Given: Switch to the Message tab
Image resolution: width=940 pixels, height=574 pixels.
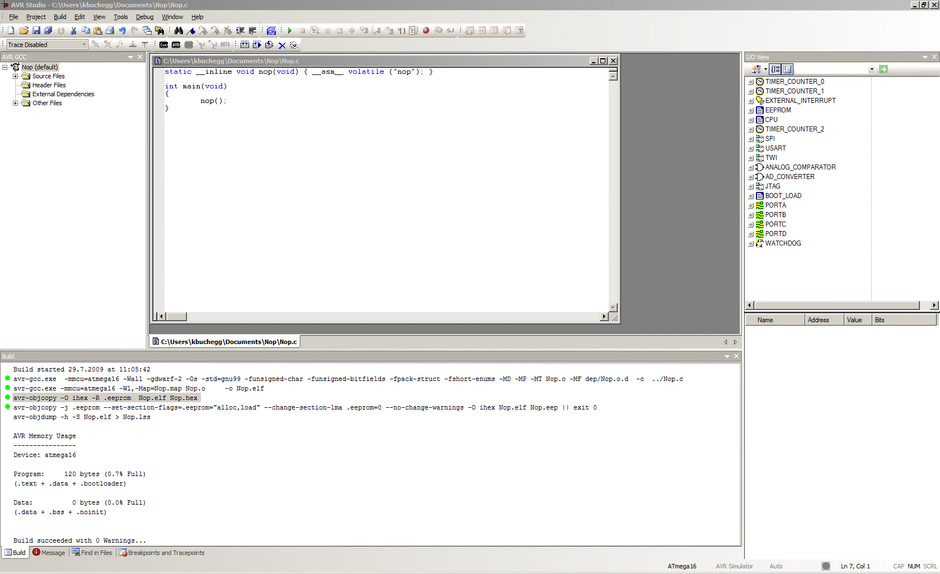Looking at the screenshot, I should point(49,553).
